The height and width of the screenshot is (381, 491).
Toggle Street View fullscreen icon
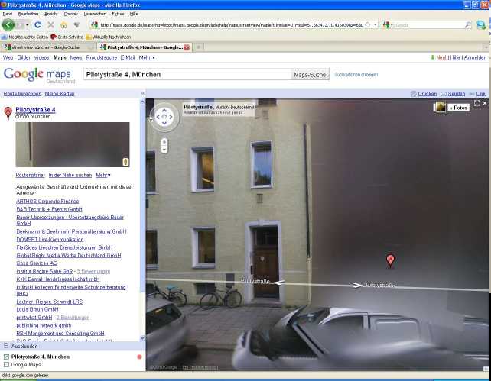click(477, 103)
